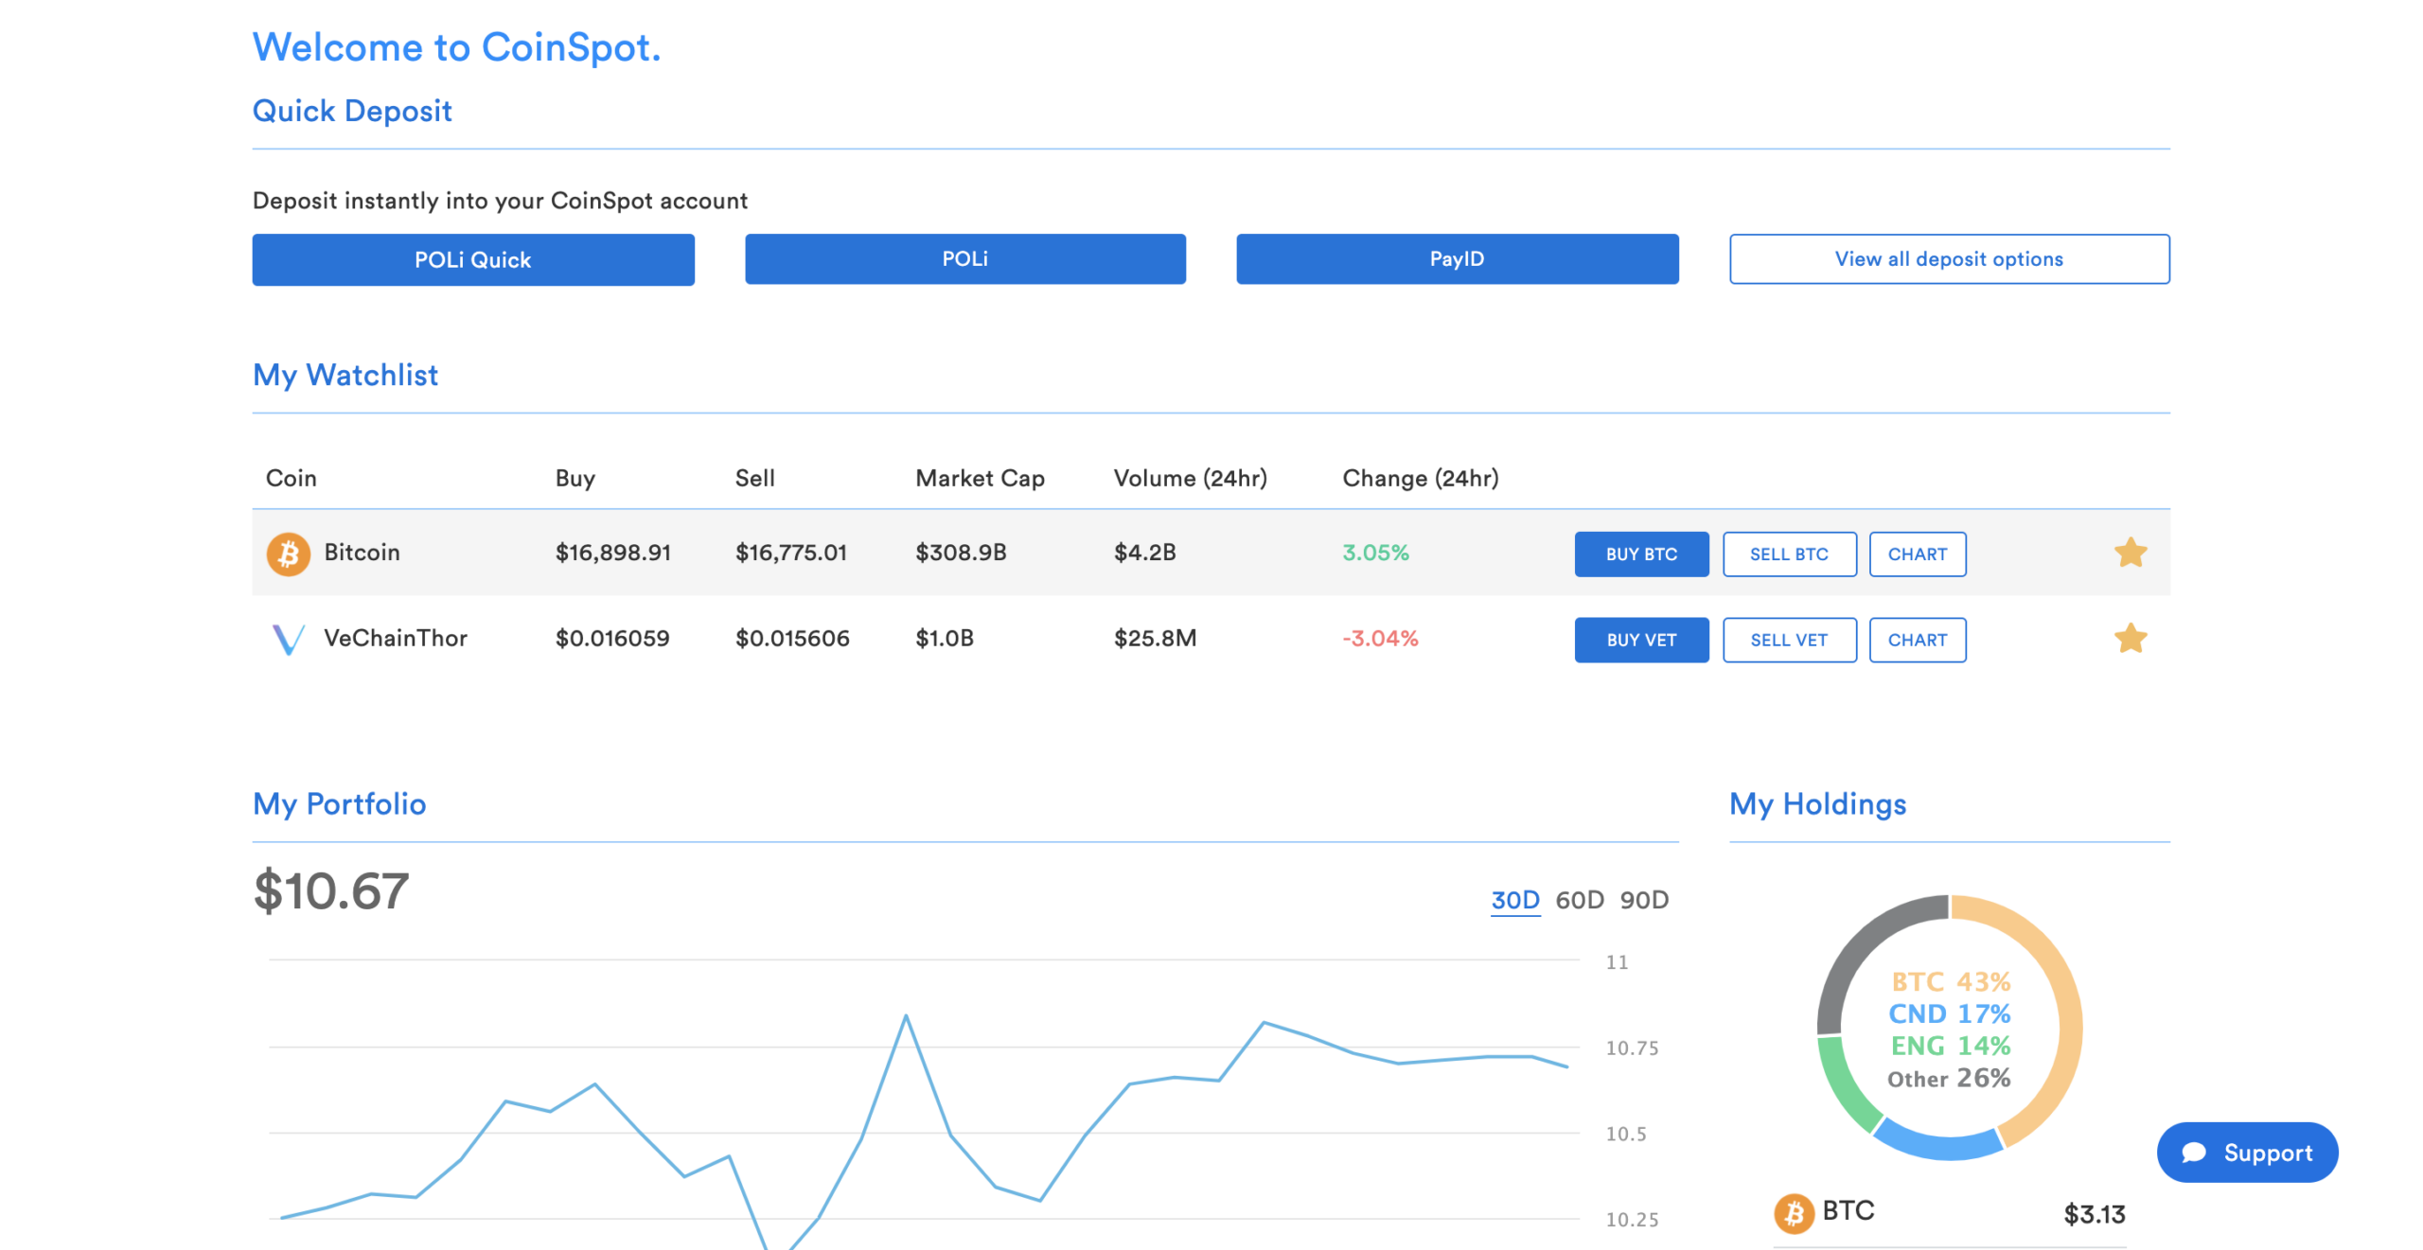Click the VeChainThor logo in watchlist
The image size is (2423, 1250).
pyautogui.click(x=288, y=640)
